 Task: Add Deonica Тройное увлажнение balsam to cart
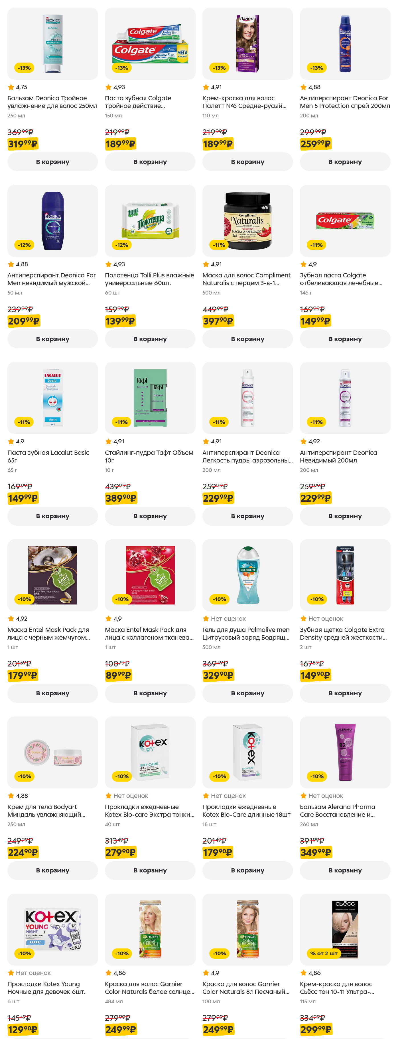52,162
